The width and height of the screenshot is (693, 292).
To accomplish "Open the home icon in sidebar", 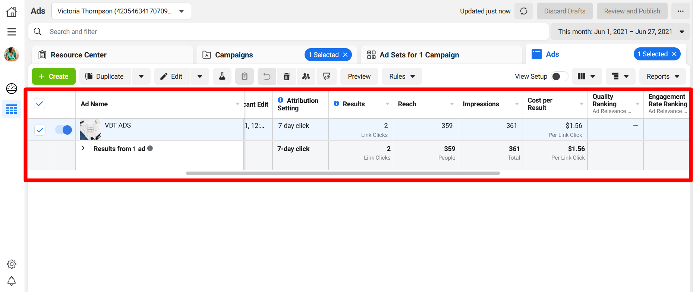I will (12, 12).
